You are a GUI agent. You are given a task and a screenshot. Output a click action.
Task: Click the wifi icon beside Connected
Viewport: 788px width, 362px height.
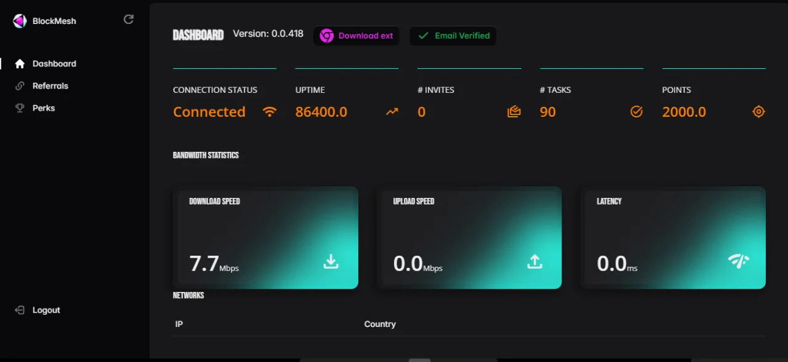[x=270, y=112]
